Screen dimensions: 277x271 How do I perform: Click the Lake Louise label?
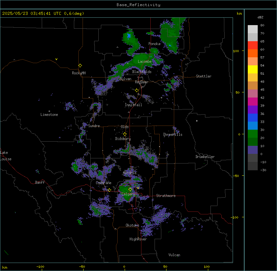pos(6,156)
